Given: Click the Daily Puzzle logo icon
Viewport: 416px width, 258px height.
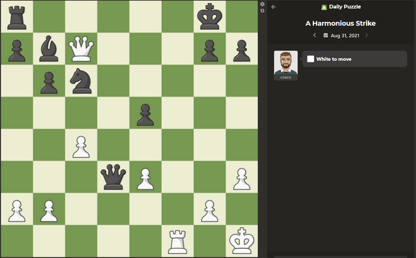Looking at the screenshot, I should [324, 7].
